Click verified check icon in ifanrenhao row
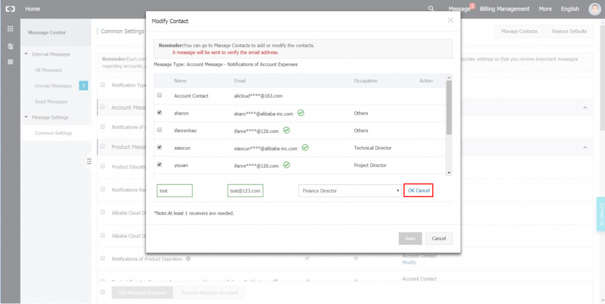The height and width of the screenshot is (304, 605). 286,131
